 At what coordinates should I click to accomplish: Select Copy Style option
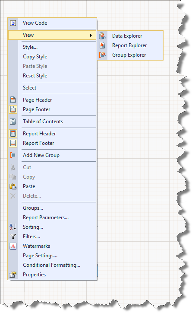click(35, 57)
